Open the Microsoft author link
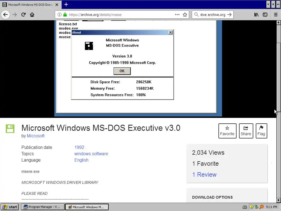 [x=36, y=136]
